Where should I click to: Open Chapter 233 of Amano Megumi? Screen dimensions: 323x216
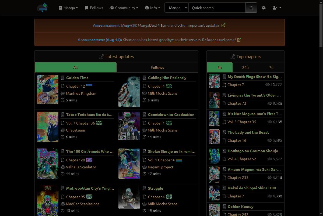(x=238, y=178)
